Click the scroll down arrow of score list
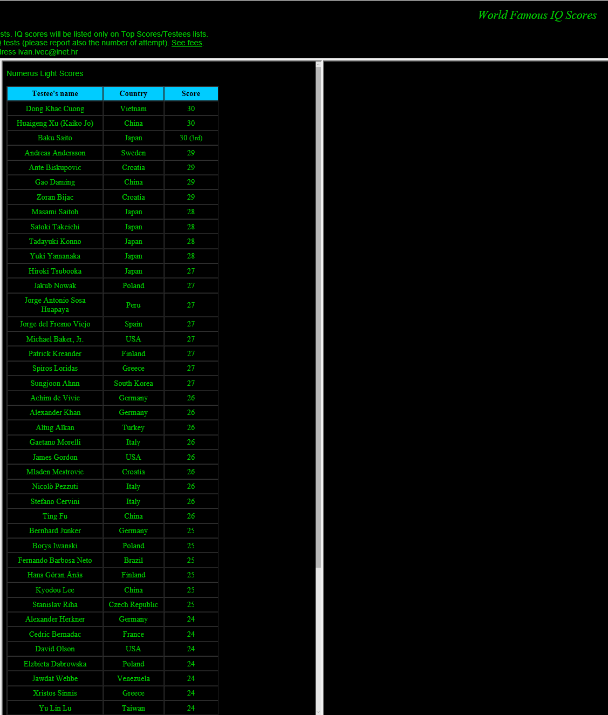The image size is (608, 715). click(318, 711)
